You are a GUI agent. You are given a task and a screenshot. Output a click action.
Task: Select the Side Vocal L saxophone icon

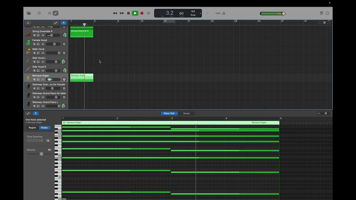point(28,60)
